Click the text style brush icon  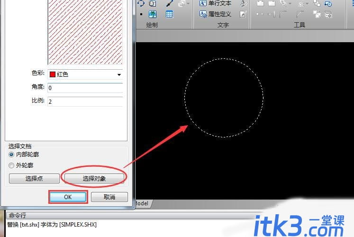click(x=243, y=3)
